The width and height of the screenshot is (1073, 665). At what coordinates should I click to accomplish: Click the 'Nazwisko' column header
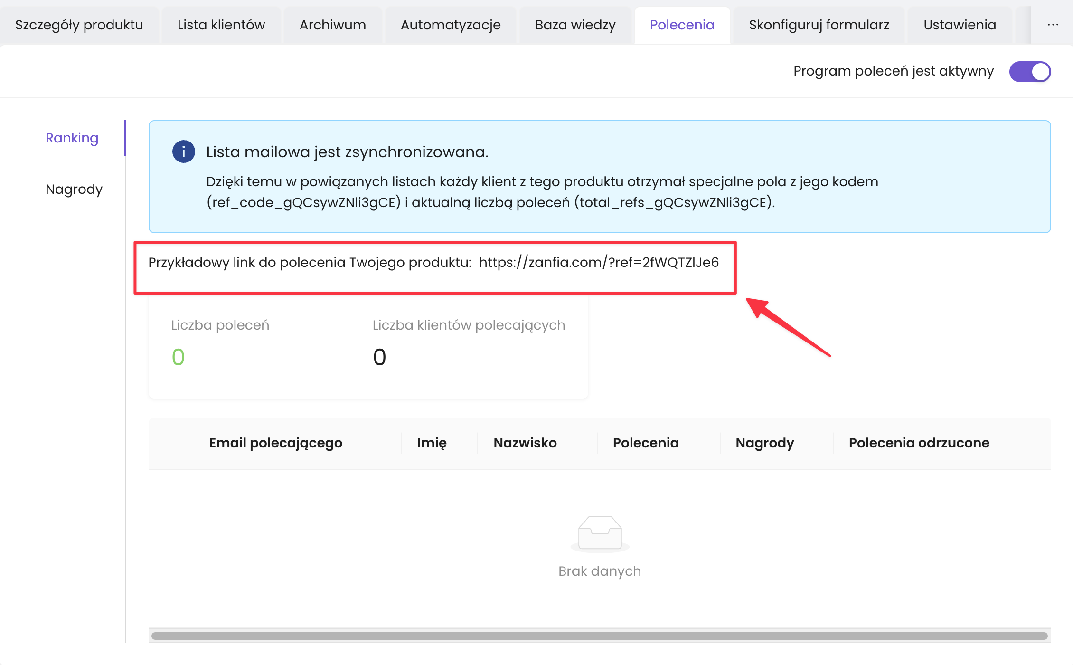pyautogui.click(x=525, y=443)
